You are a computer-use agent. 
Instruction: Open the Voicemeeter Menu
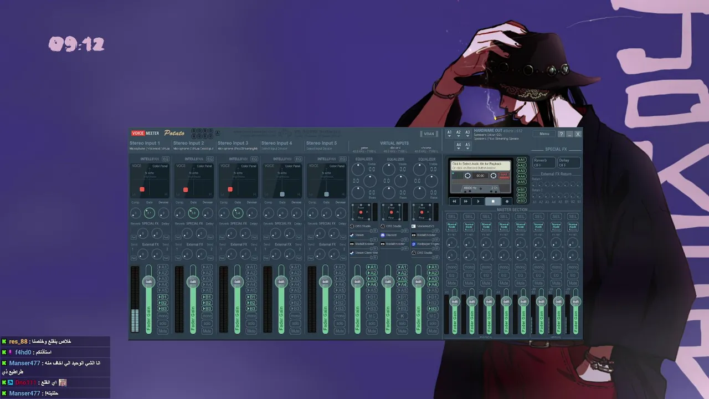(x=544, y=134)
